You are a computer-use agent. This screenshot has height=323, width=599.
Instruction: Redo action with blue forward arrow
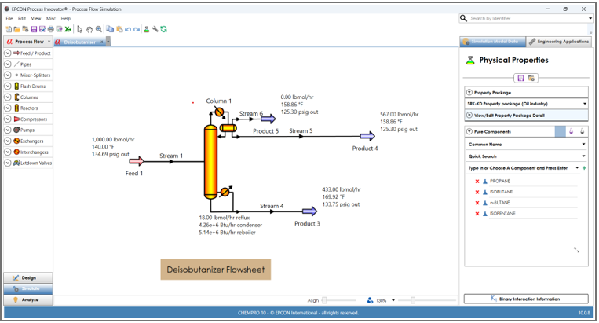[x=137, y=29]
